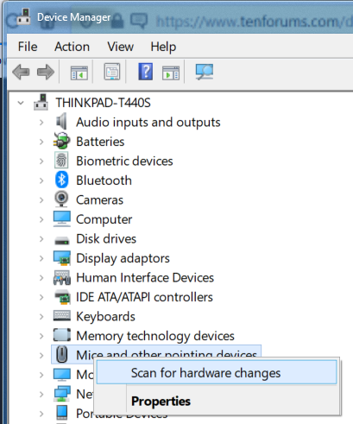This screenshot has height=424, width=353.
Task: Expand Memory technology devices category
Action: tap(41, 336)
